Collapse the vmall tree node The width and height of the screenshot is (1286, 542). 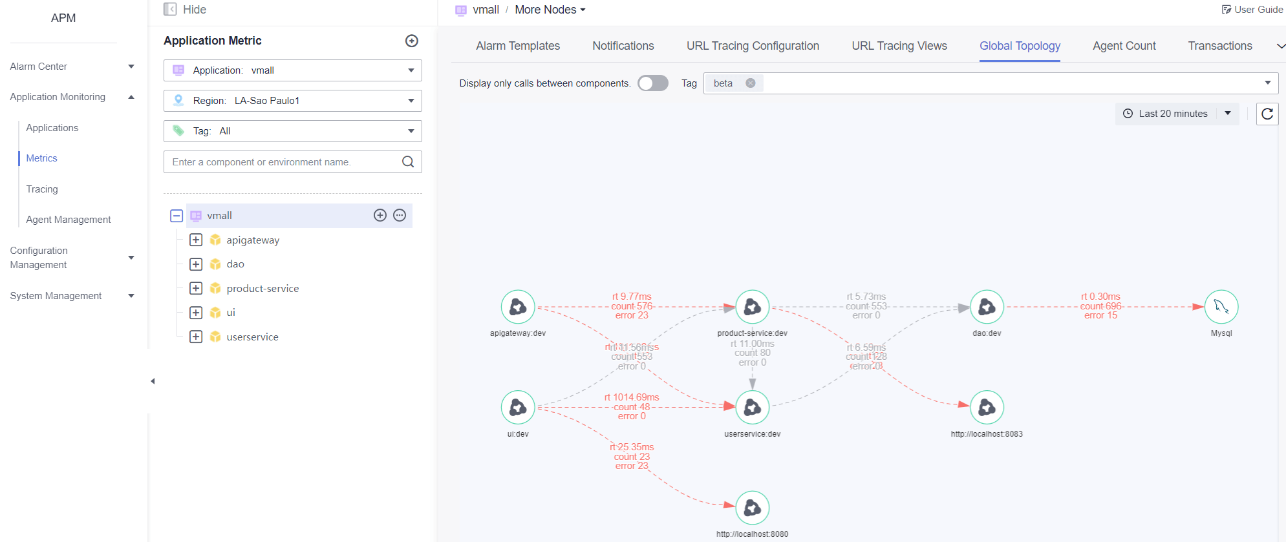(177, 216)
